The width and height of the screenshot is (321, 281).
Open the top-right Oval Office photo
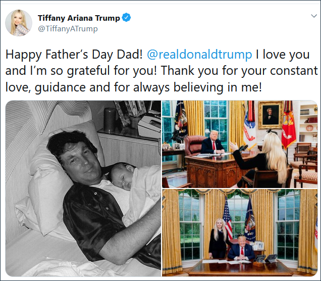tap(239, 144)
